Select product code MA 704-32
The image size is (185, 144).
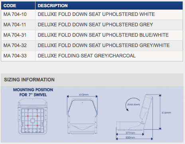15,45
